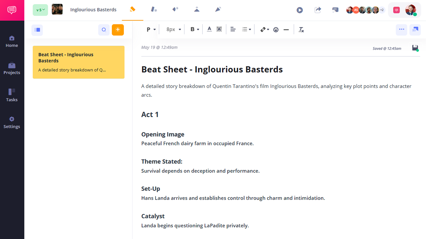
Task: Click the Catalyst heading
Action: coord(153,216)
